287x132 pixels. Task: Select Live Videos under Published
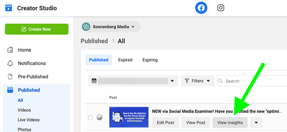point(29,120)
